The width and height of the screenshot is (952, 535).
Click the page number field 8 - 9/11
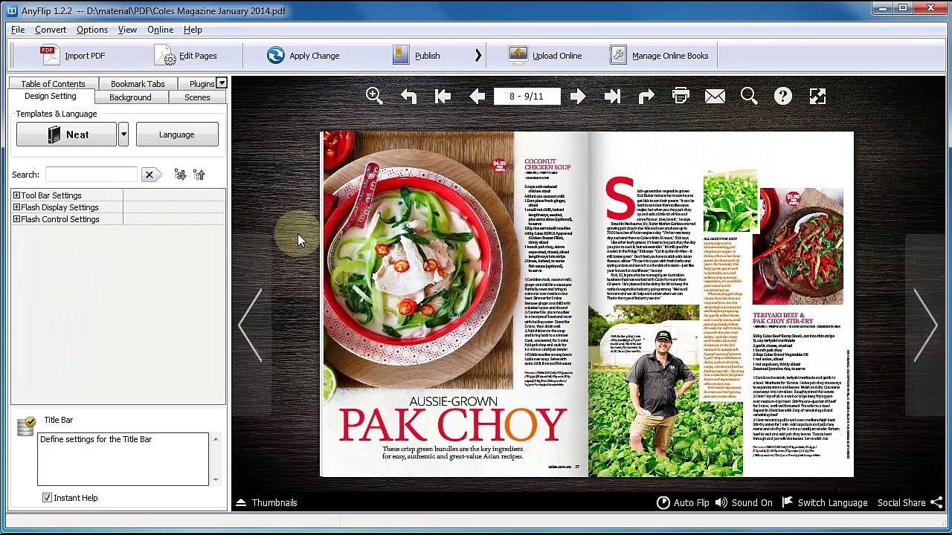(527, 96)
